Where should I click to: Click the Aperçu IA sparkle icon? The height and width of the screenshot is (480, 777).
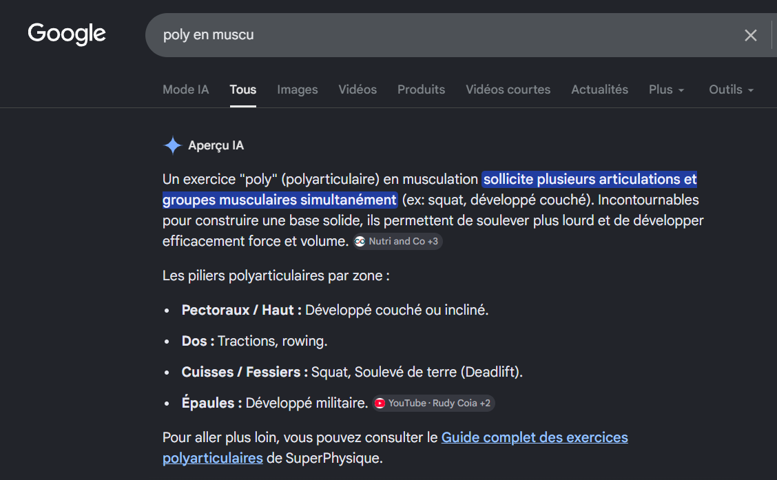(x=172, y=145)
